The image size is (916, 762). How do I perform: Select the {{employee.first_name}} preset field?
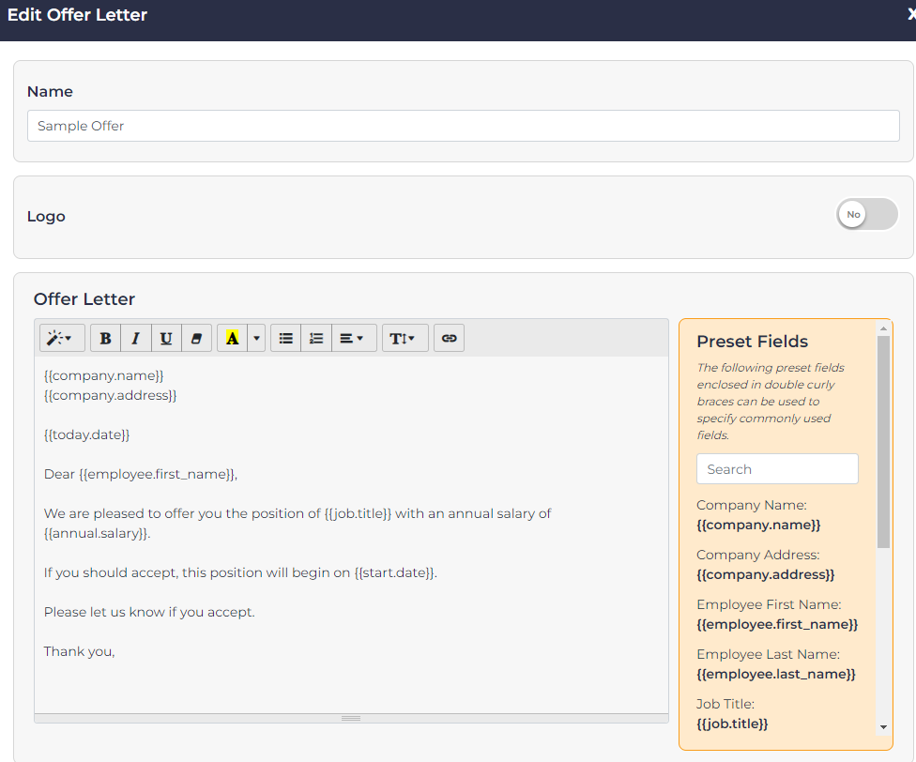[777, 625]
